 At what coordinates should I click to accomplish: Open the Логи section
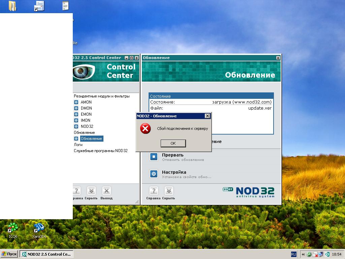coord(78,145)
